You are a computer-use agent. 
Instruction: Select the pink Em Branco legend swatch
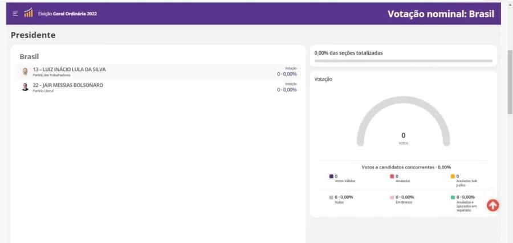(x=392, y=197)
